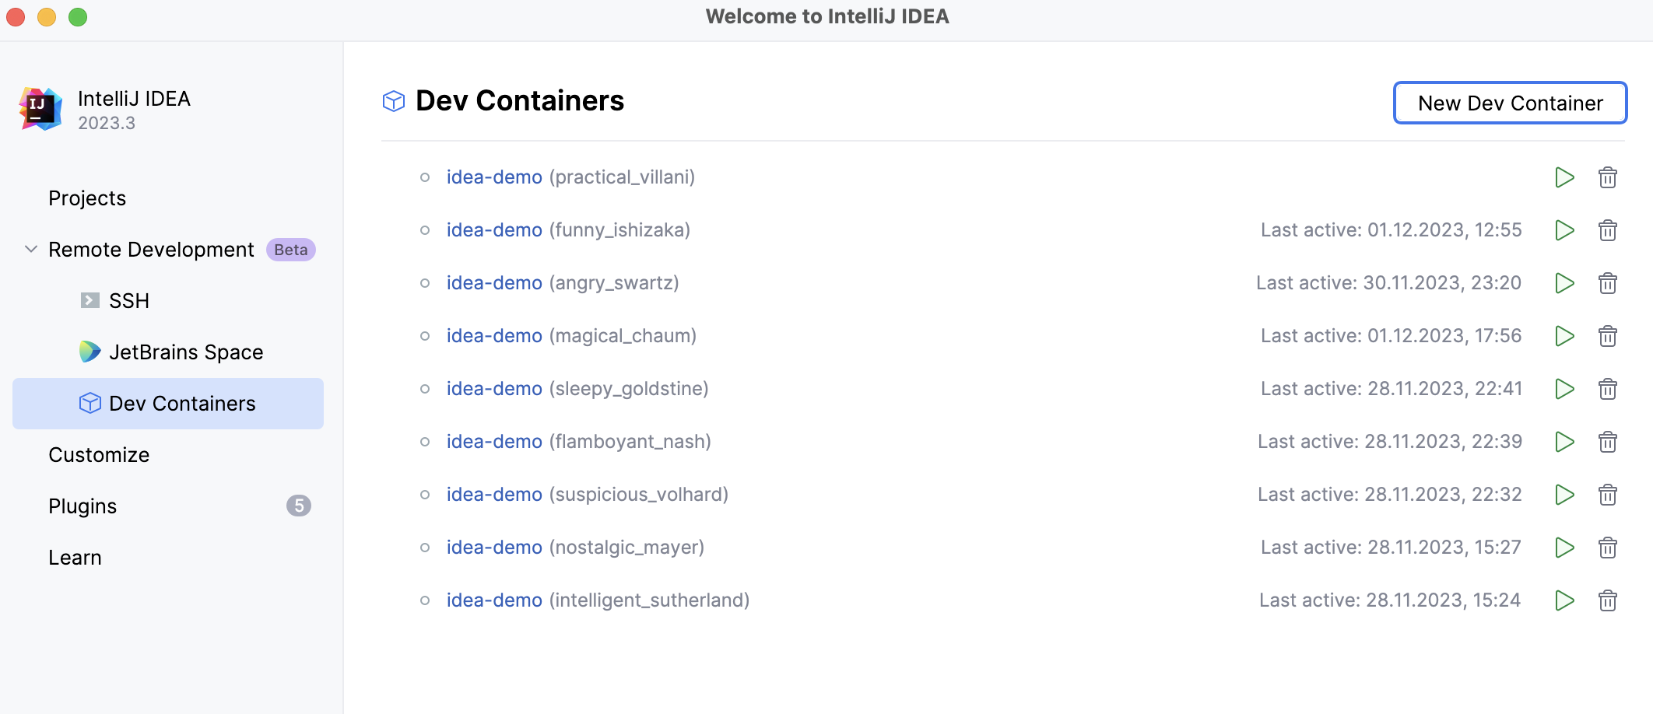Open JetBrains Space page

coord(186,352)
